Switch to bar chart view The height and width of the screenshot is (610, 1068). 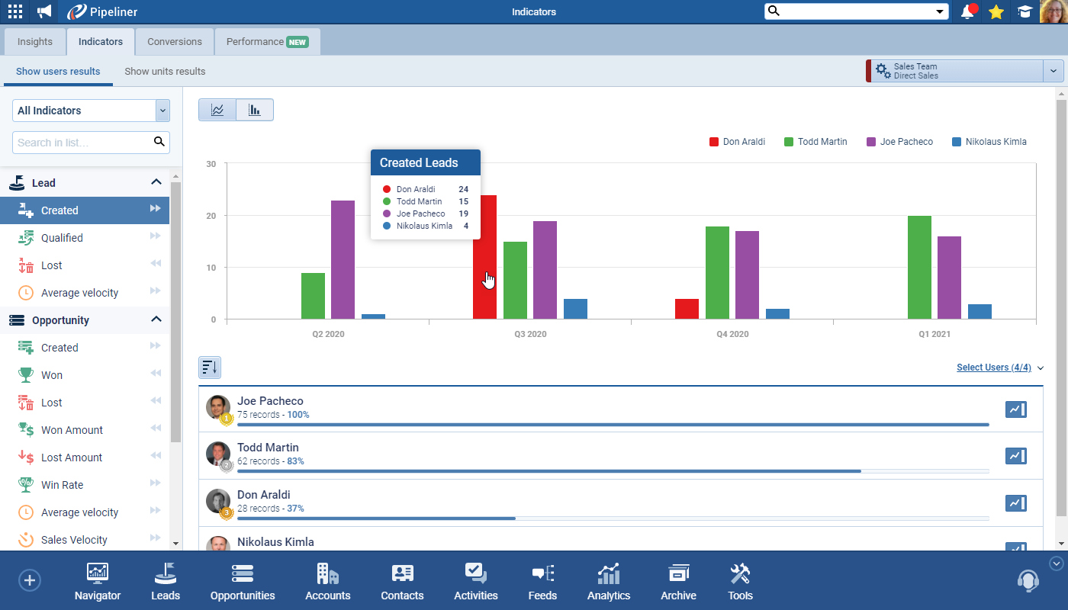pyautogui.click(x=254, y=110)
